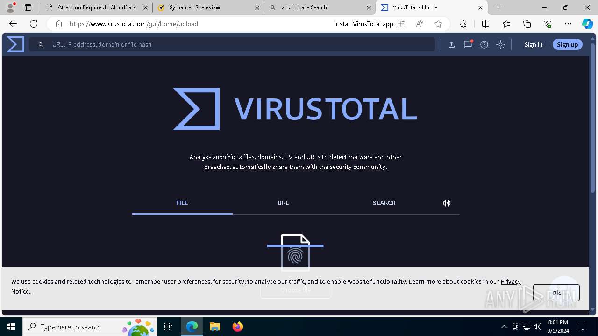Add page to favorites with star icon

pyautogui.click(x=438, y=24)
